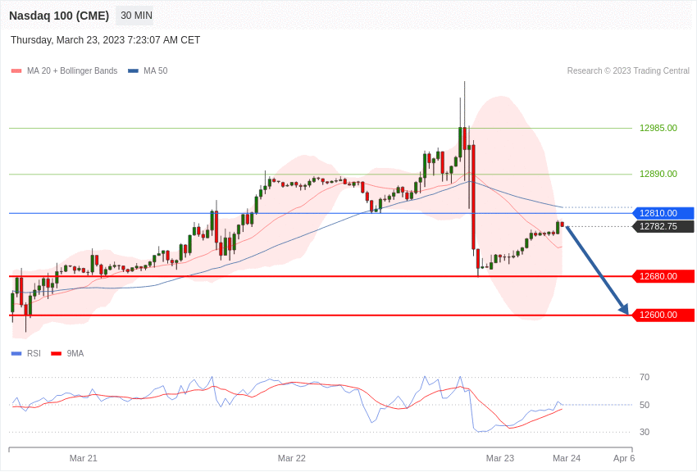Click the MA 20 + Bollinger Bands legend label
The width and height of the screenshot is (697, 472).
tap(72, 71)
